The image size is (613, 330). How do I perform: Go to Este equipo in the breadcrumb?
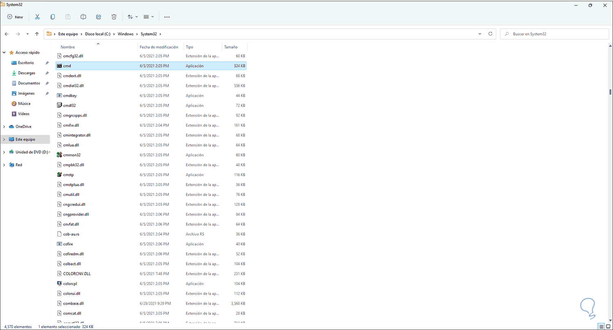(68, 34)
